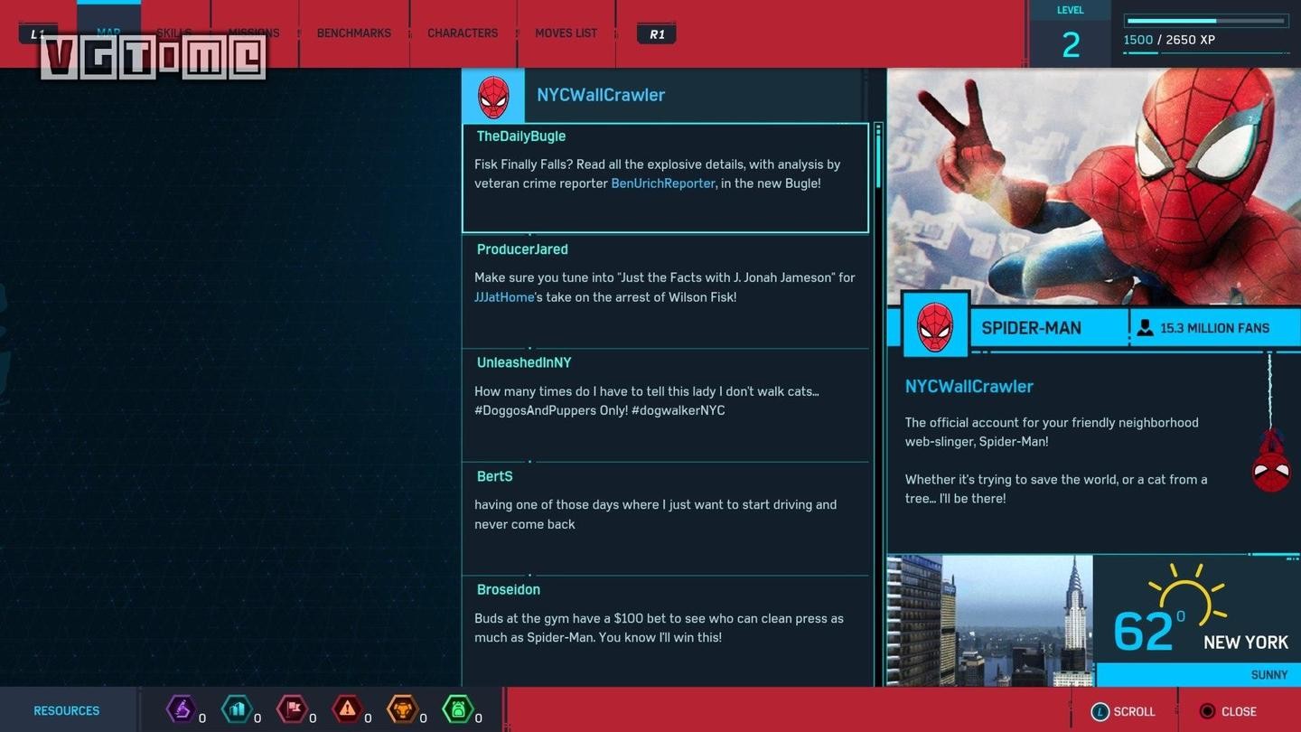Click the "Whether it's trying to save the world" line
This screenshot has height=732, width=1301.
1057,489
